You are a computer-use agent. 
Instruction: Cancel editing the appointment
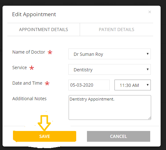tap(119, 136)
